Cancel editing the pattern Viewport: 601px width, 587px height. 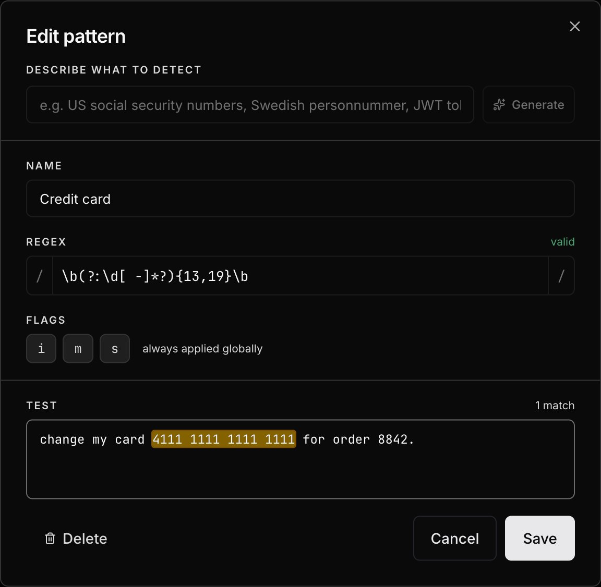tap(454, 539)
